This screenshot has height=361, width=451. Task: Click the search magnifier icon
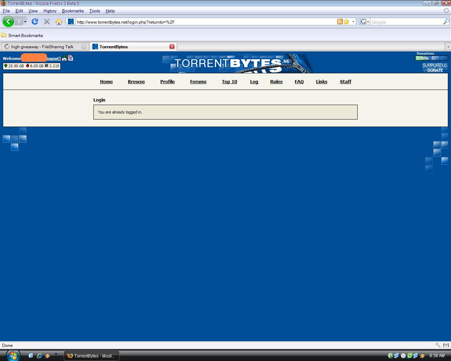pyautogui.click(x=446, y=22)
